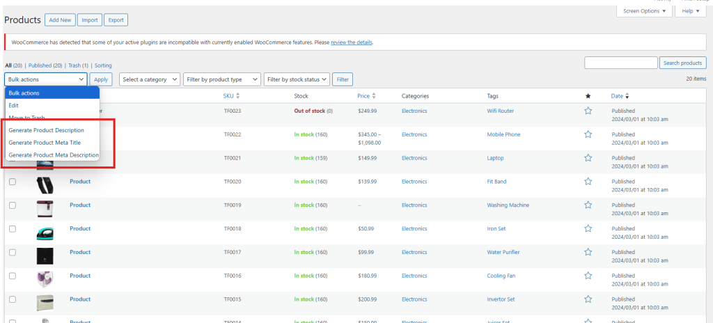Image resolution: width=713 pixels, height=323 pixels.
Task: Open Fit Band tag link
Action: tap(496, 181)
